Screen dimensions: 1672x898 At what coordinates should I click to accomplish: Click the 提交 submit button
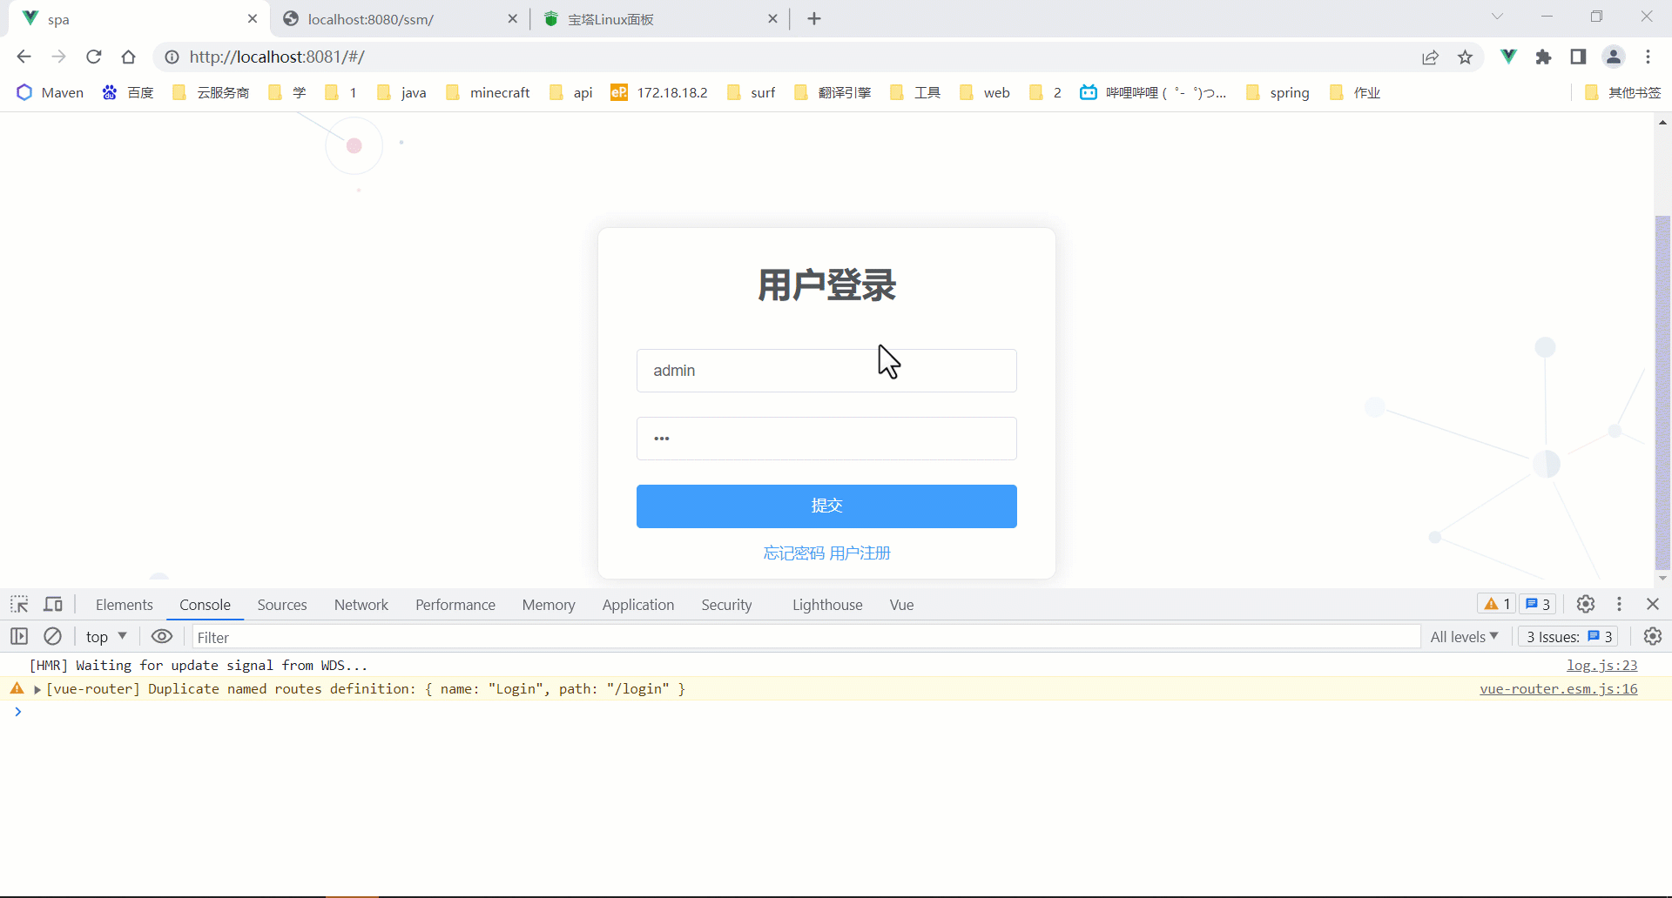826,506
